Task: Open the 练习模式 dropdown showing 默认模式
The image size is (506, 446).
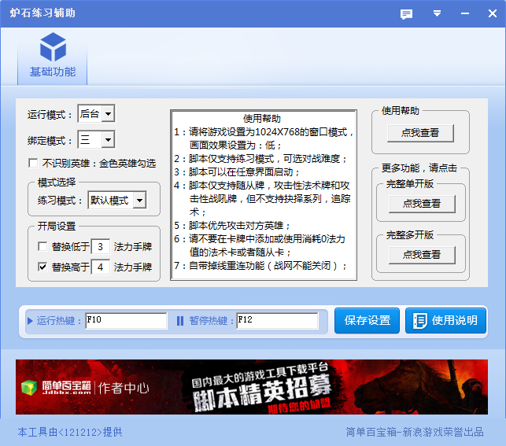Action: pyautogui.click(x=139, y=201)
